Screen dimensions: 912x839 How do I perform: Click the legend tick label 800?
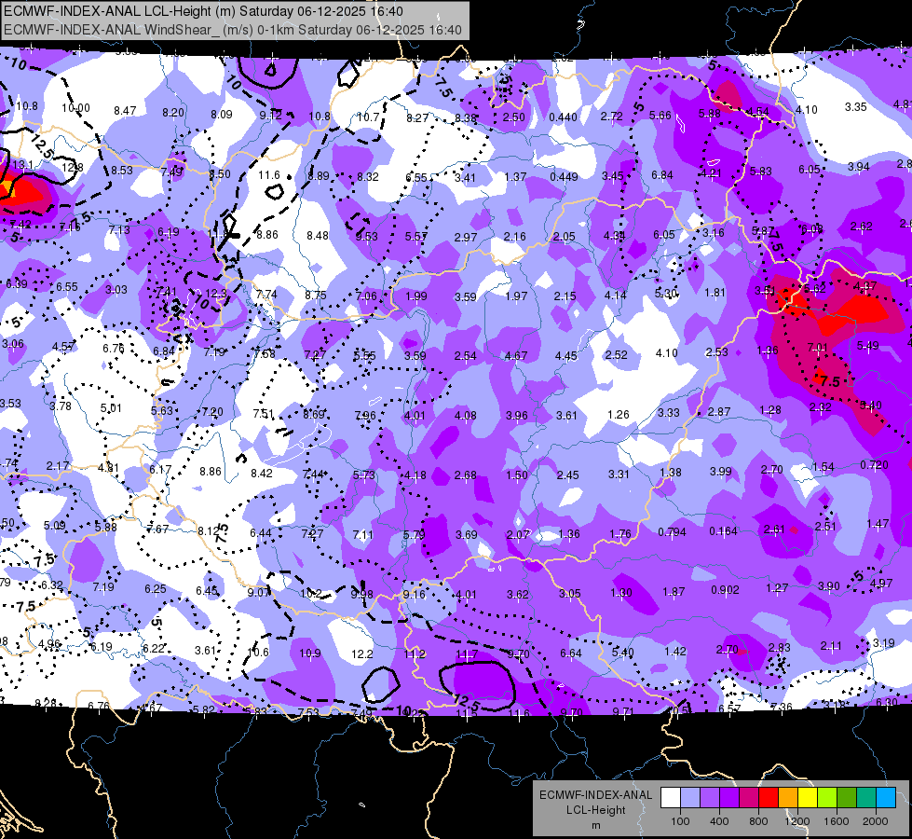click(758, 821)
